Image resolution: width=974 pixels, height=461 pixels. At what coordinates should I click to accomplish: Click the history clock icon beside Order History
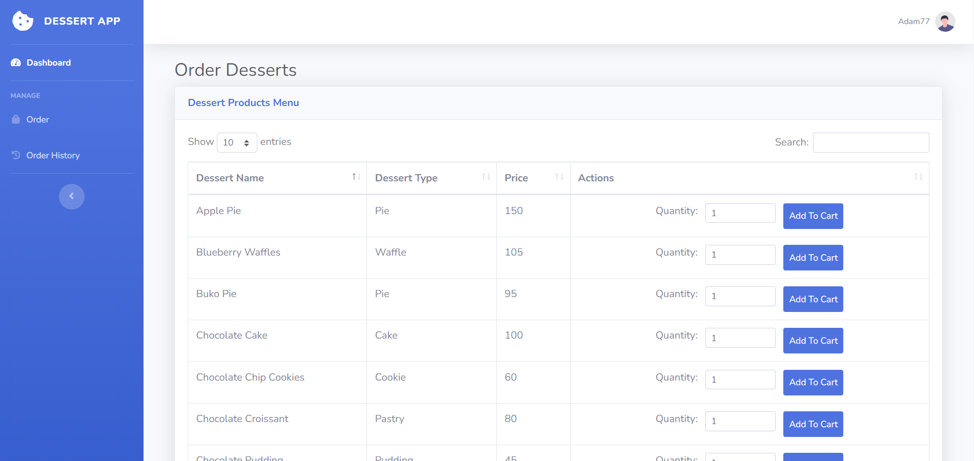click(16, 155)
